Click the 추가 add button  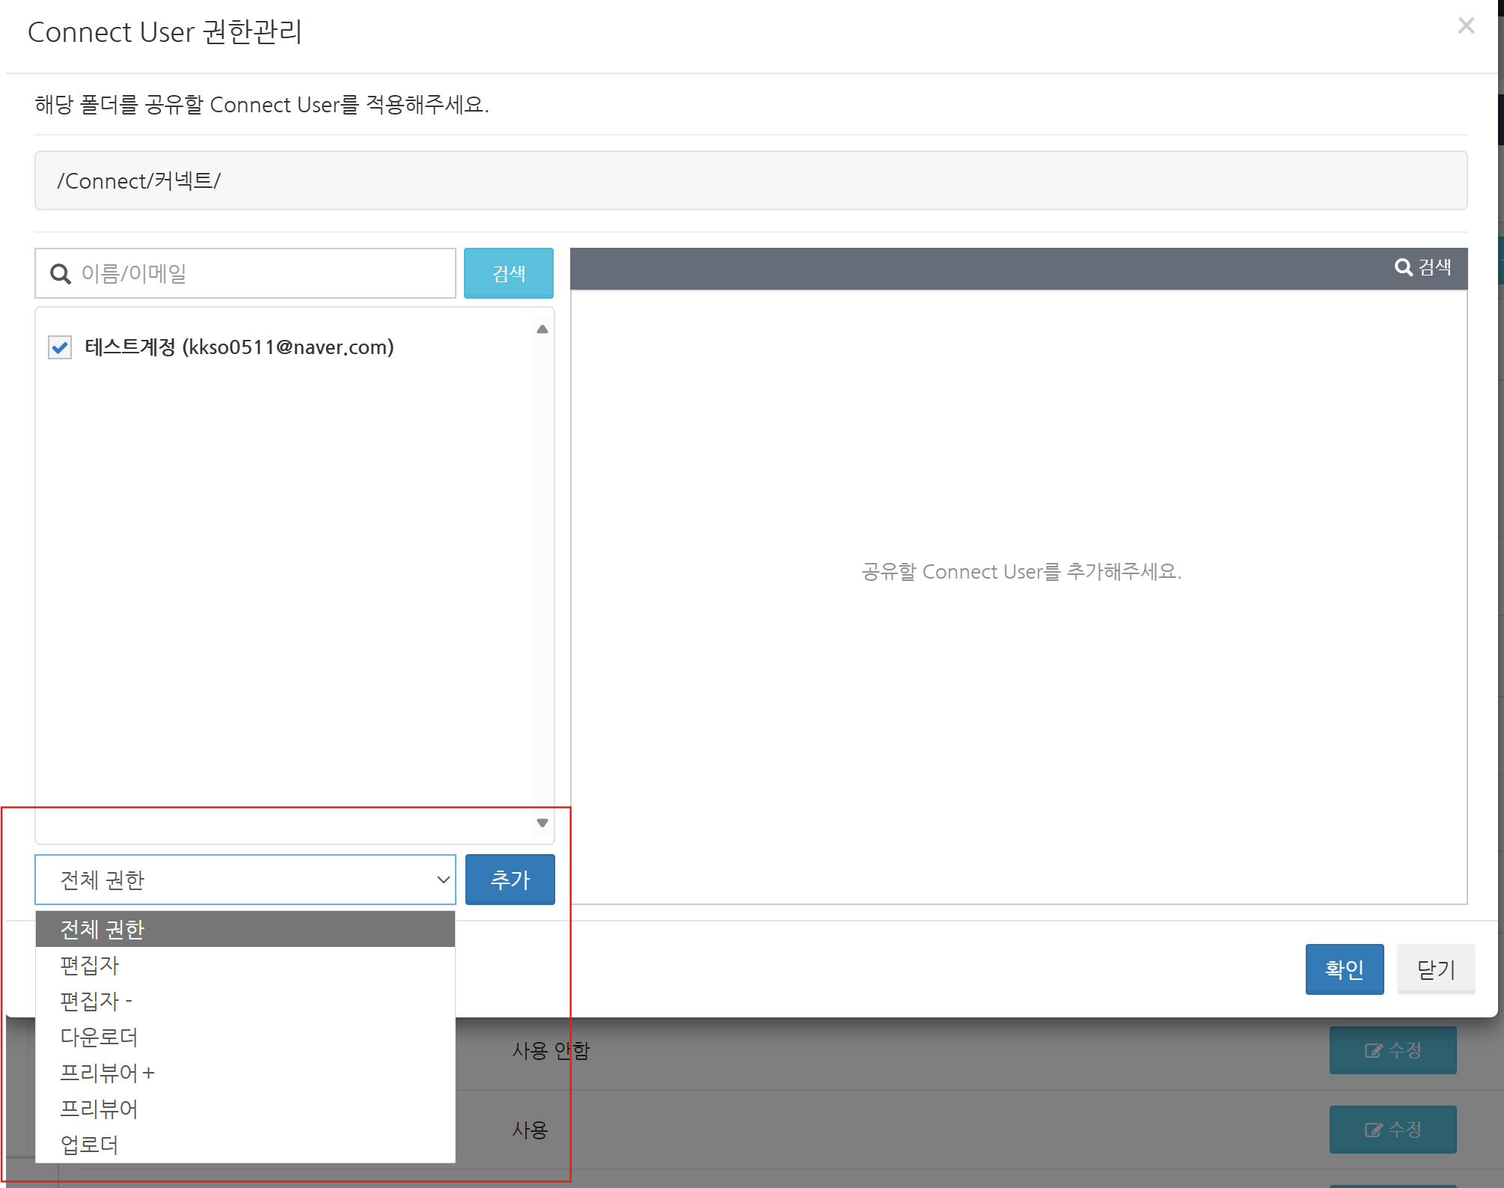click(510, 880)
